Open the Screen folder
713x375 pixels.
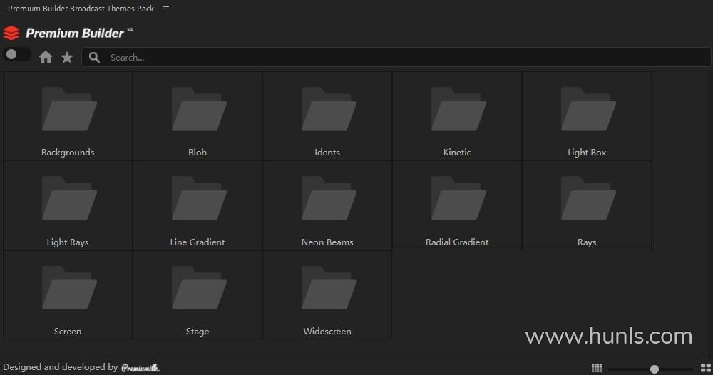[x=68, y=294]
